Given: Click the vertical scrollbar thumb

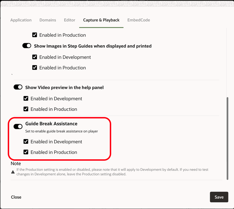Looking at the screenshot, I should coord(227,138).
